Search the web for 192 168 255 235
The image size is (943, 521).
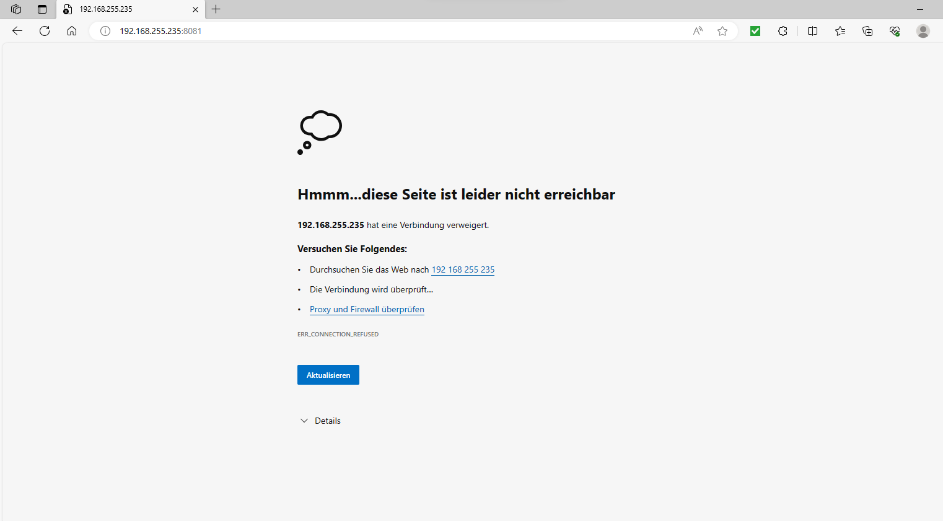pyautogui.click(x=463, y=269)
